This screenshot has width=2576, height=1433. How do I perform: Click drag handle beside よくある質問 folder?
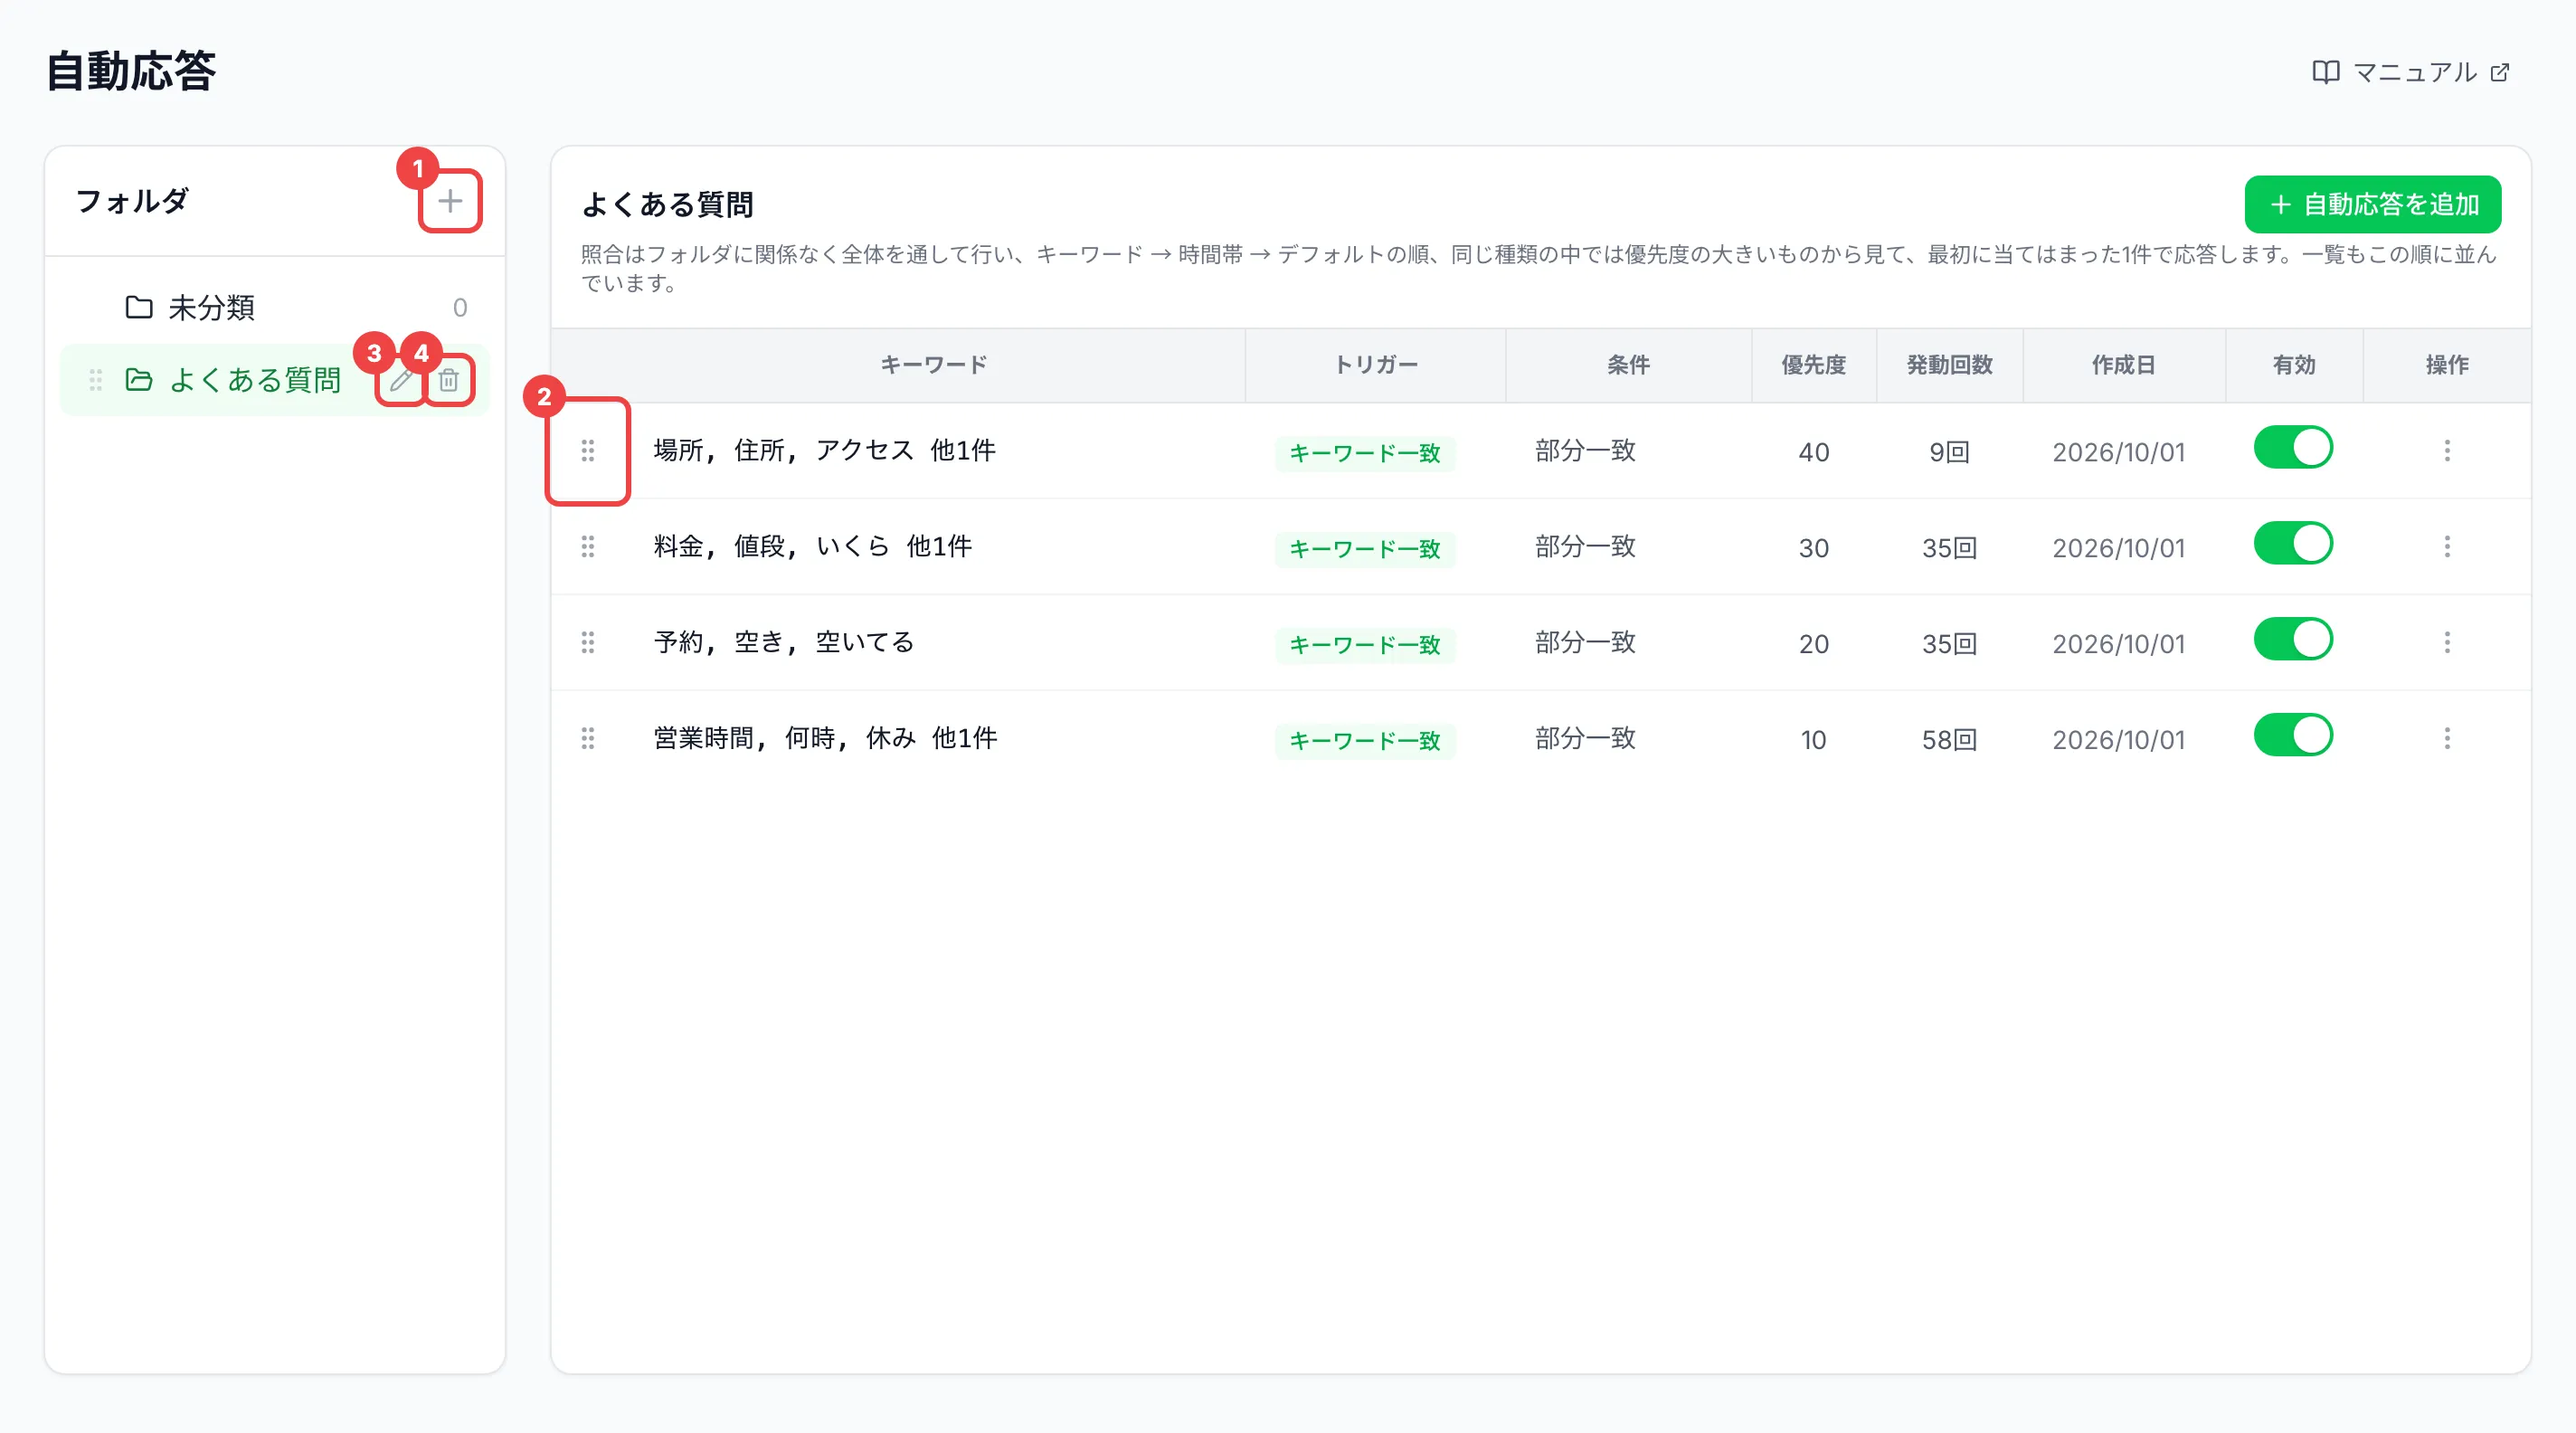click(x=96, y=380)
